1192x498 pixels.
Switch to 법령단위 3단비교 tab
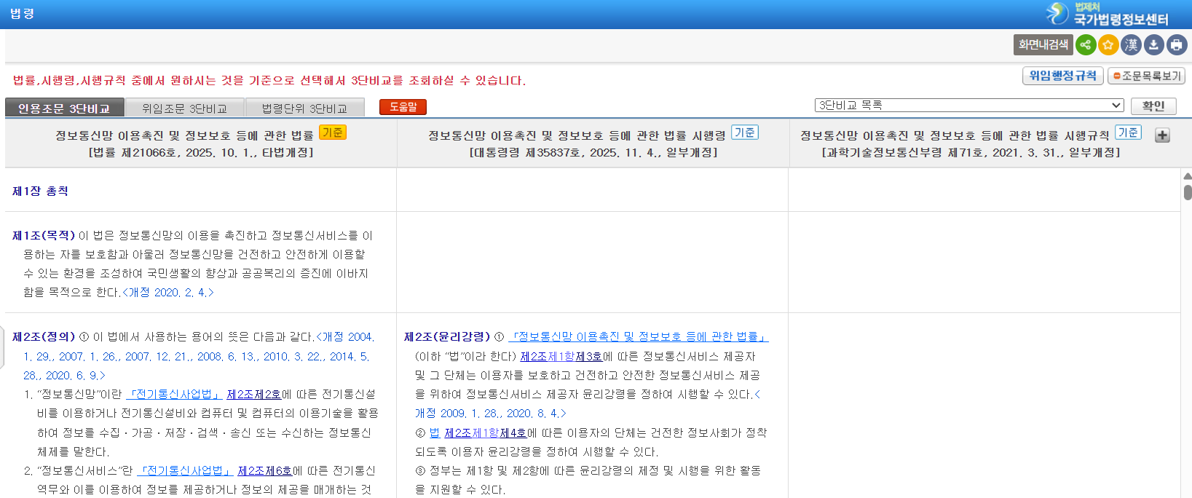pyautogui.click(x=304, y=108)
